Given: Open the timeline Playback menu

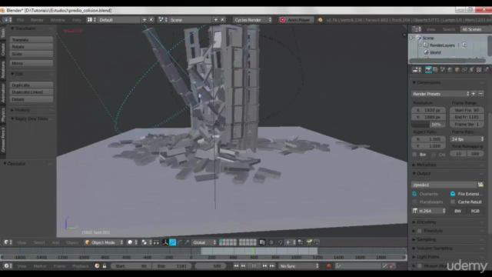Looking at the screenshot, I should 80,266.
